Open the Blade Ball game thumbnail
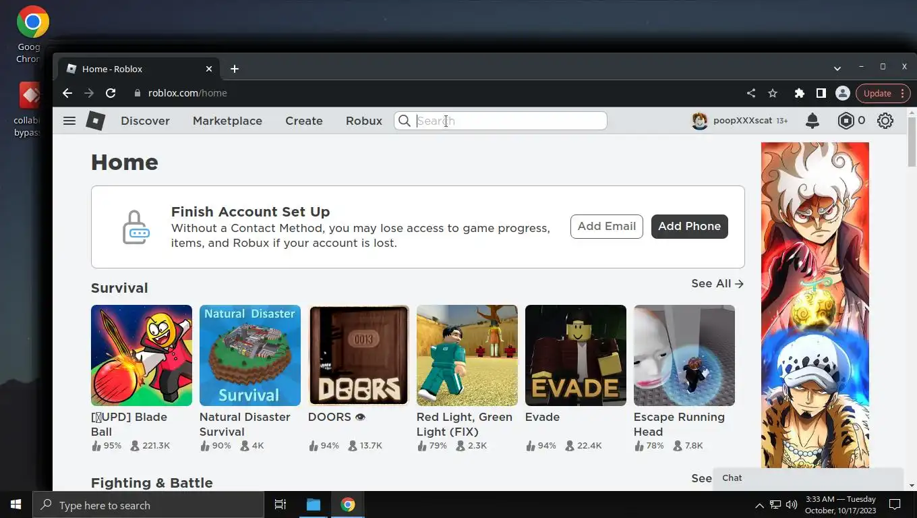Screen dimensions: 917x518 point(142,355)
